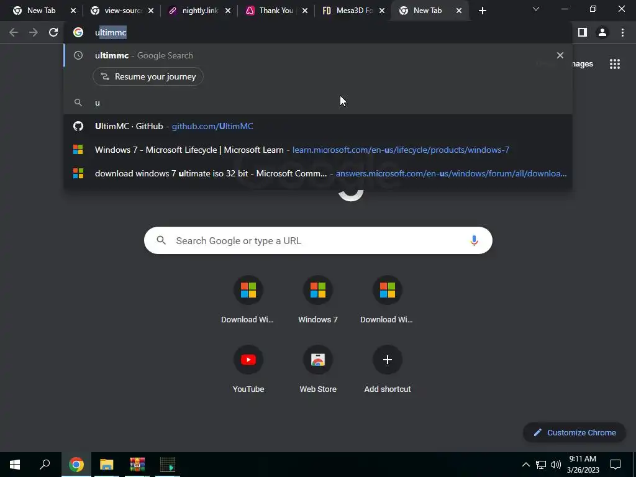636x477 pixels.
Task: Close the Thank You tab
Action: pyautogui.click(x=305, y=11)
